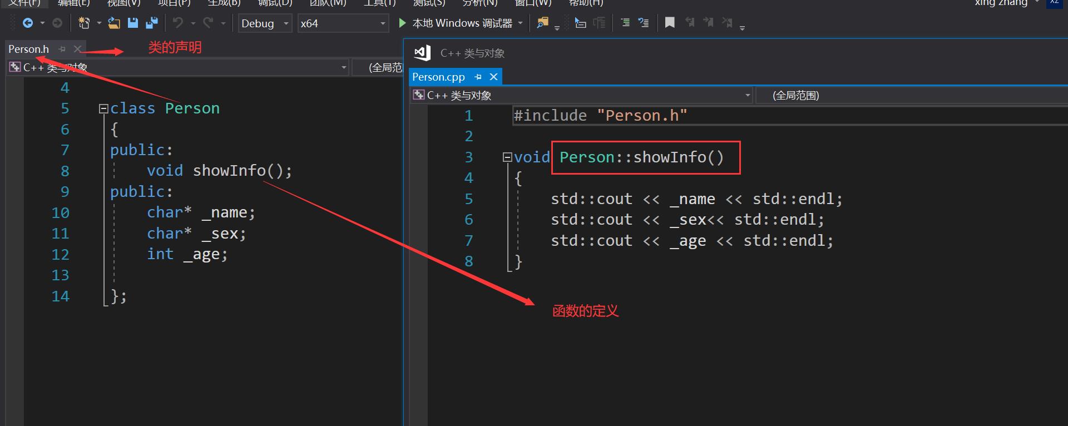Image resolution: width=1068 pixels, height=426 pixels.
Task: Click the #include "Person.h" line
Action: [x=601, y=115]
